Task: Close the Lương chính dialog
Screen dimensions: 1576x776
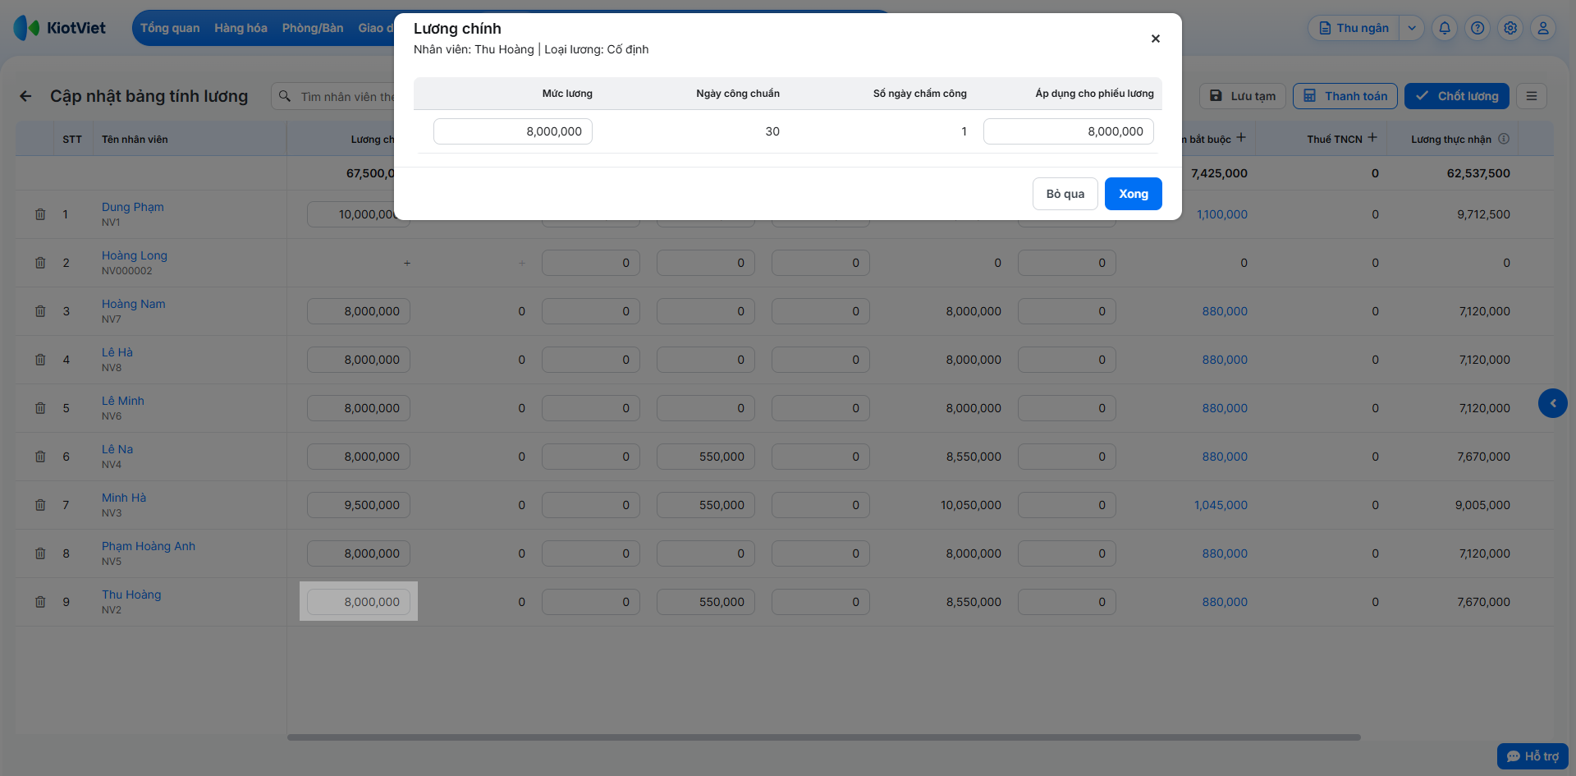Action: point(1155,39)
